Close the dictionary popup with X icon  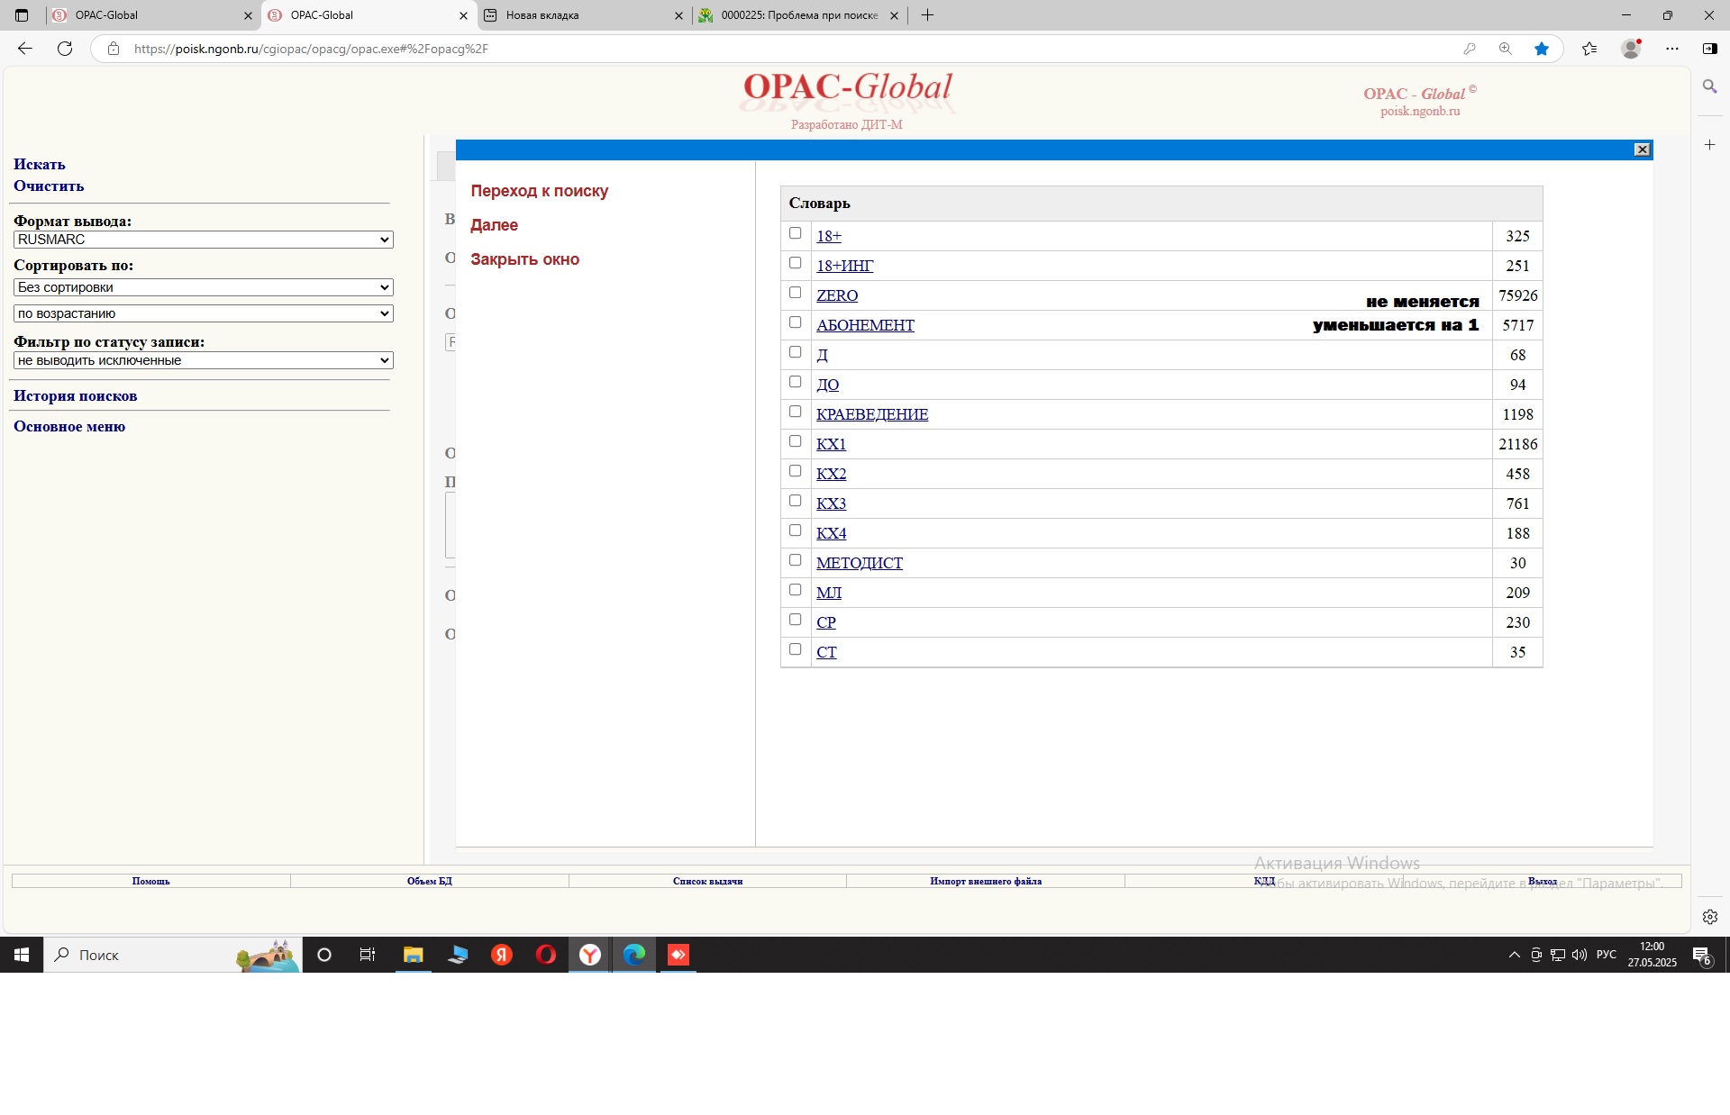click(x=1642, y=150)
